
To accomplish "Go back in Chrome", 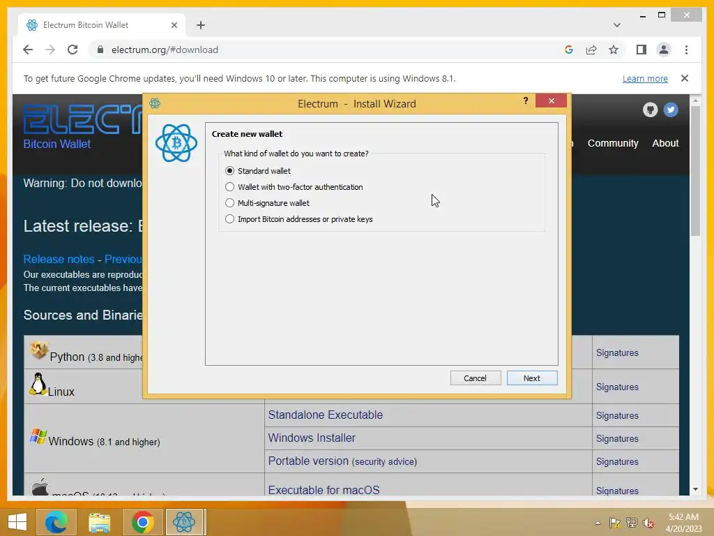I will 28,50.
